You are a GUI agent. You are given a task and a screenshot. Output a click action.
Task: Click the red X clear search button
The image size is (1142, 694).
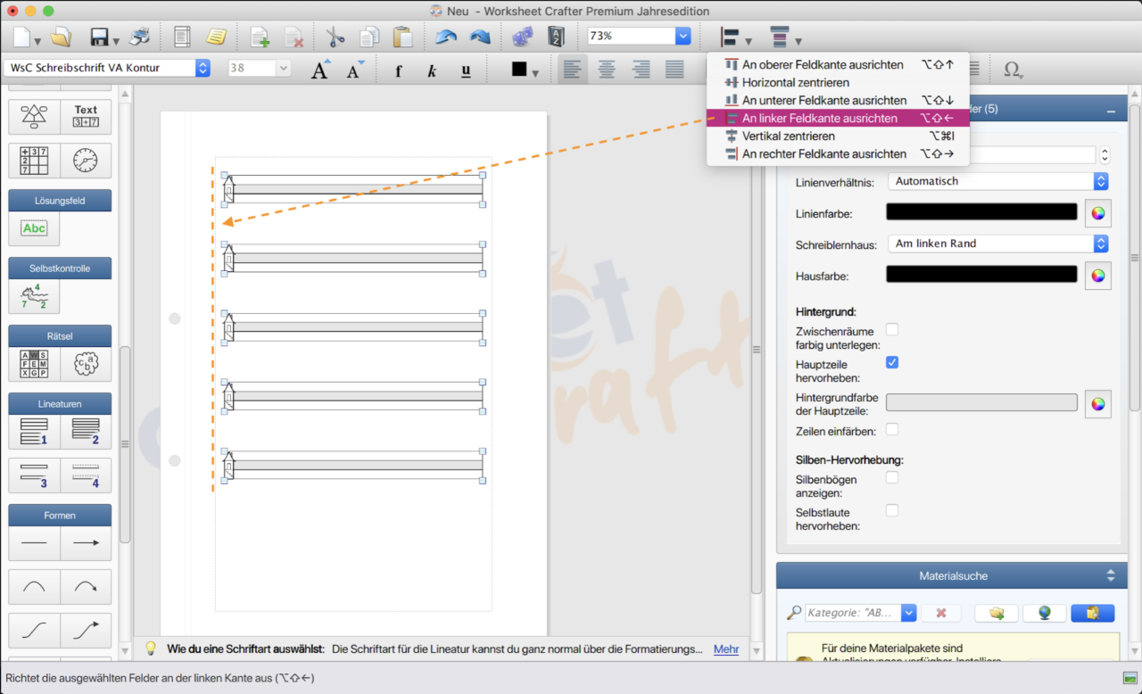(x=940, y=613)
